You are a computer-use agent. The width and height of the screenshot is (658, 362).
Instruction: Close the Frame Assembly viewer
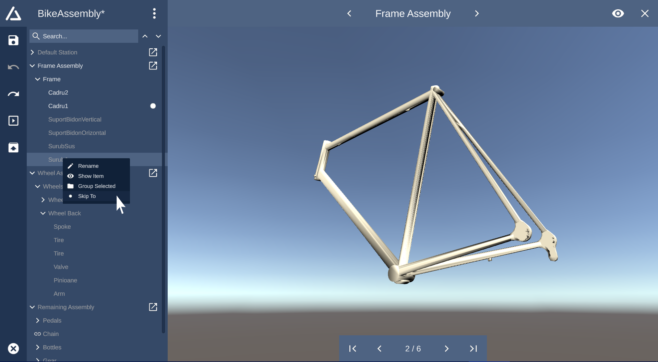[645, 14]
